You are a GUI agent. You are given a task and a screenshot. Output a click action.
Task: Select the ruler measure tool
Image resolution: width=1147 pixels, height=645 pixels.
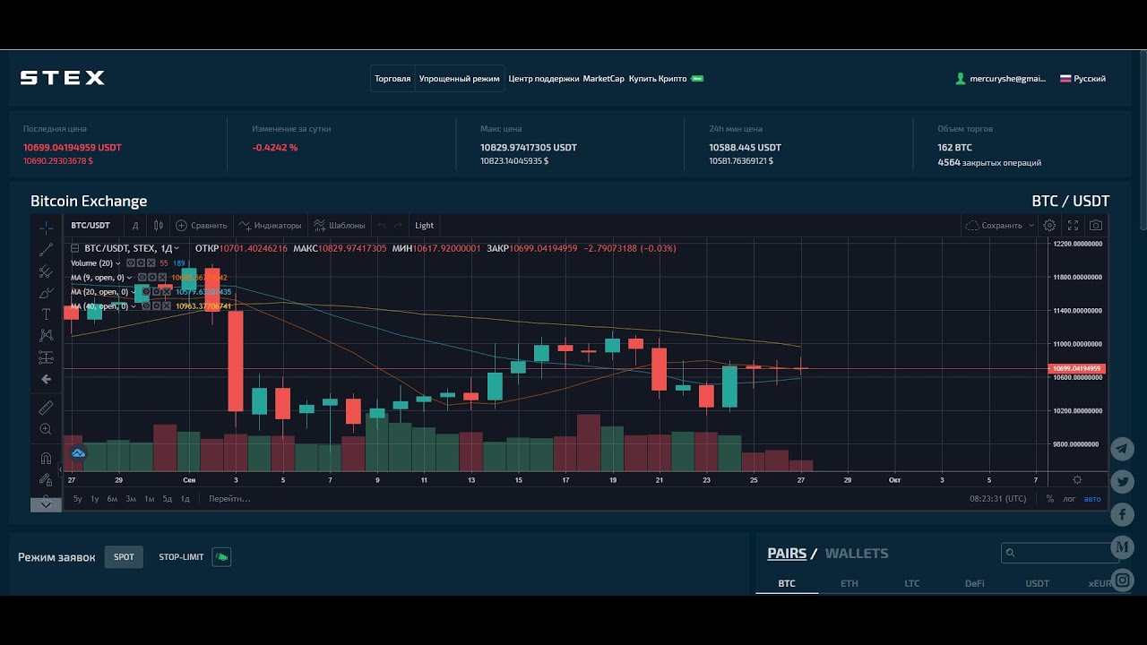[46, 408]
